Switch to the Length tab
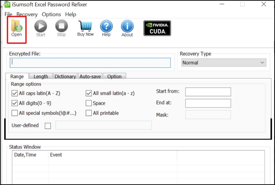Viewport: 275px width, 185px height. point(41,76)
